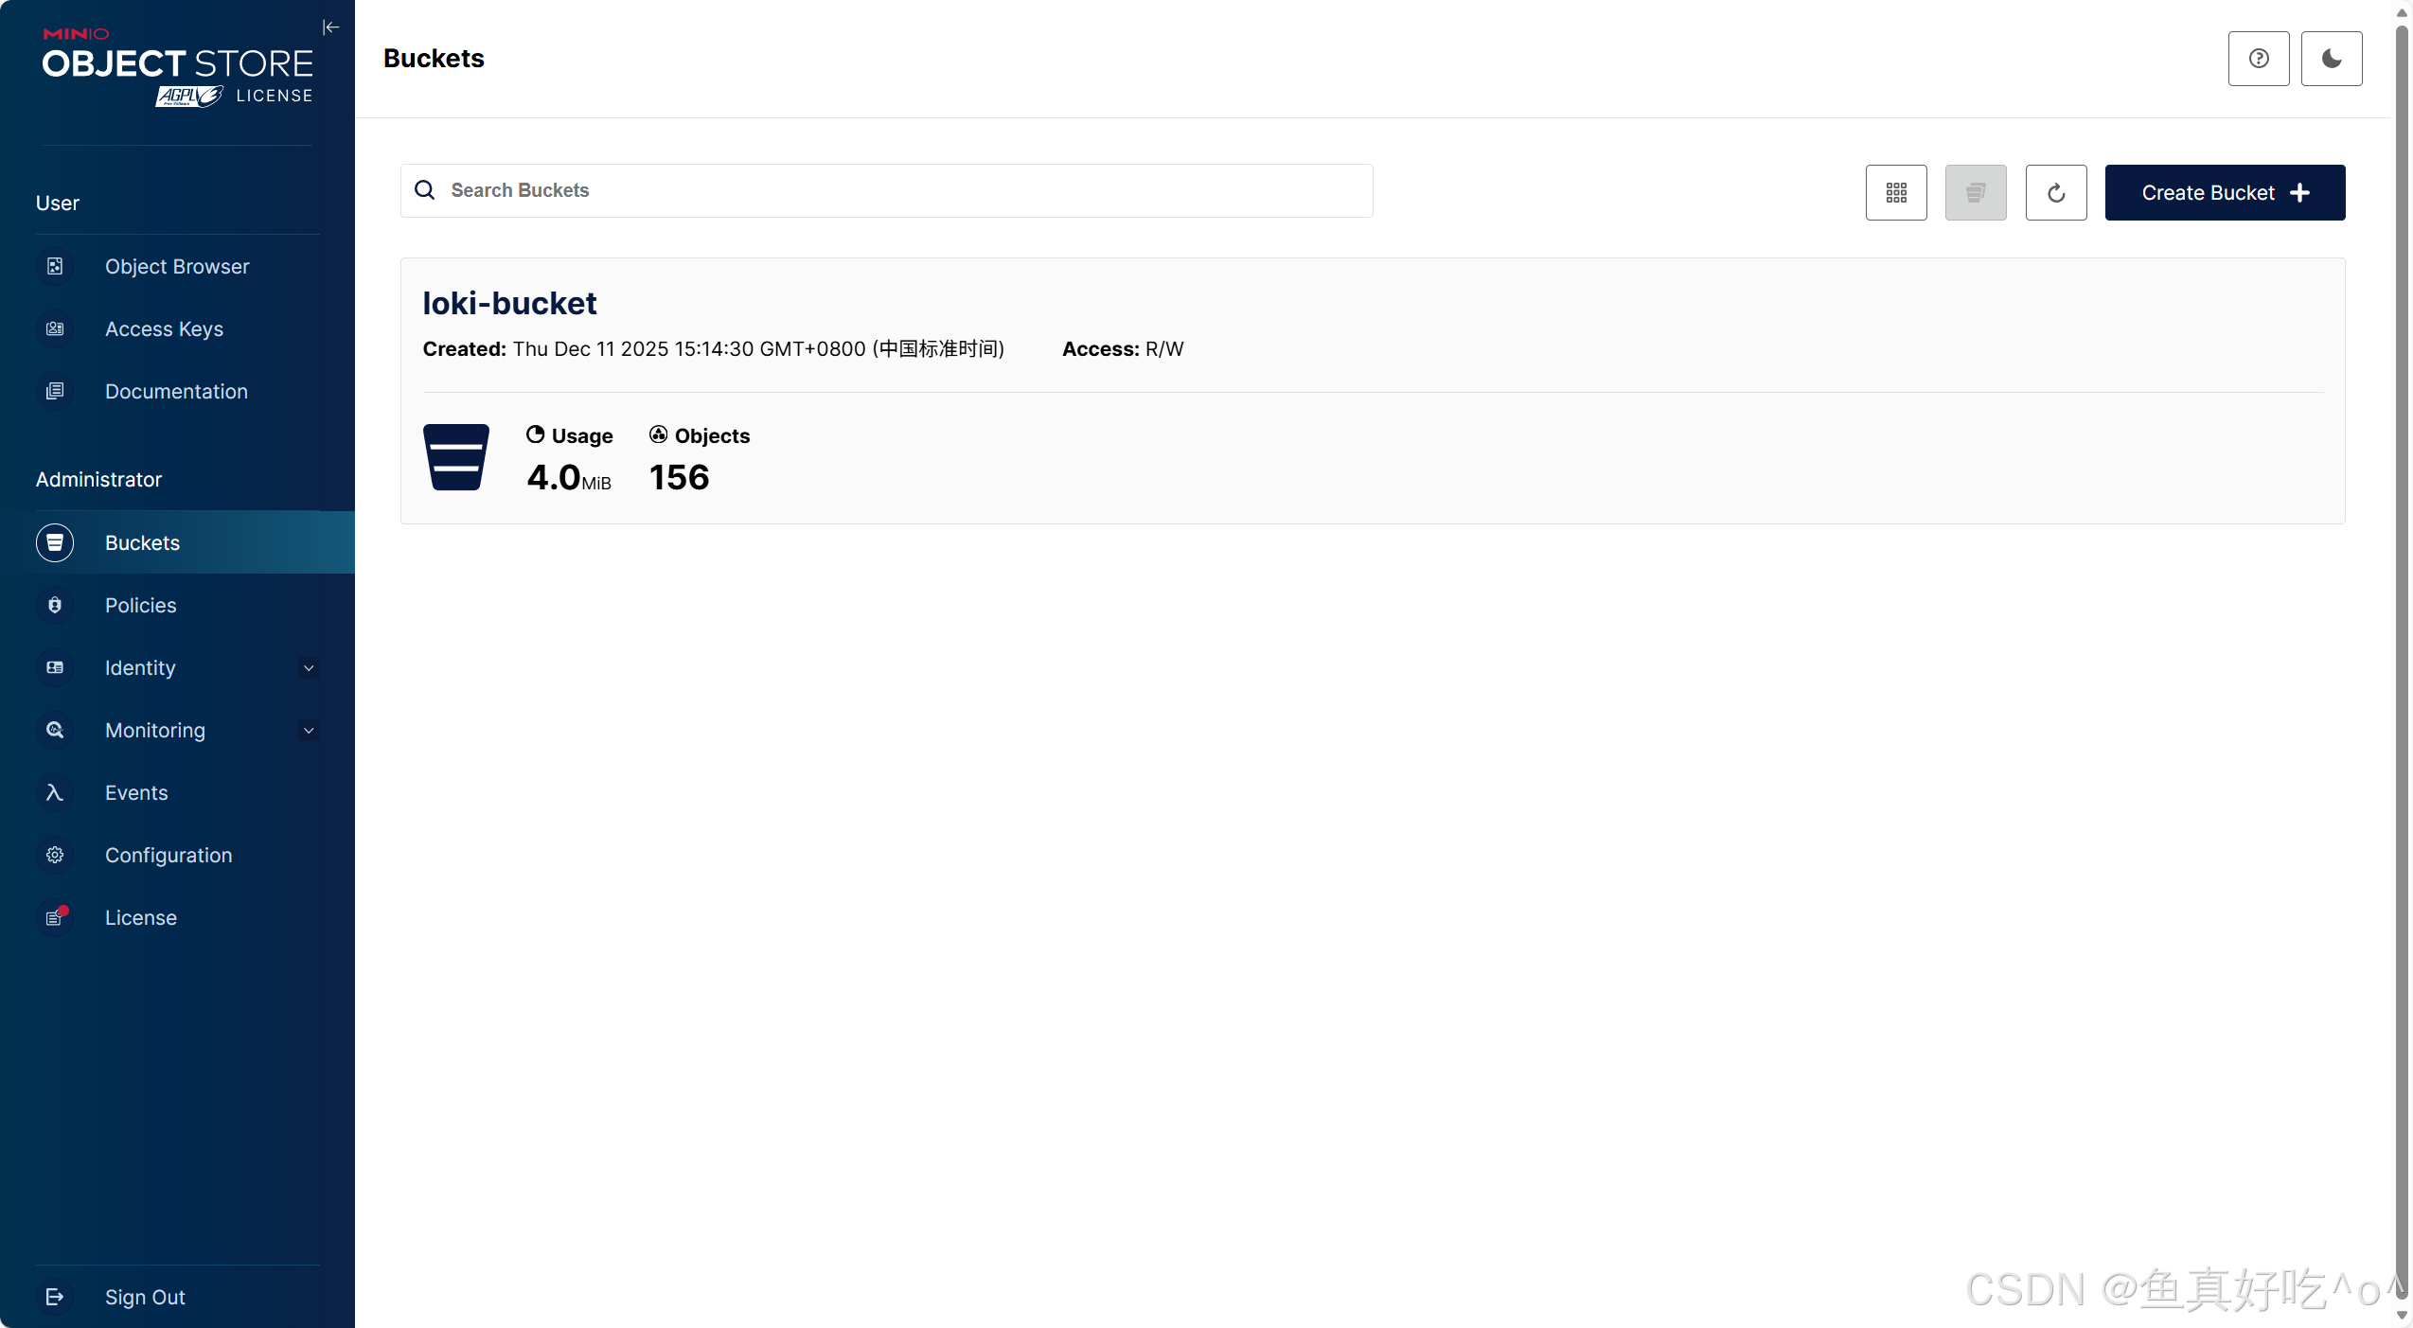2413x1328 pixels.
Task: Click the large bucket icon in card
Action: (455, 457)
